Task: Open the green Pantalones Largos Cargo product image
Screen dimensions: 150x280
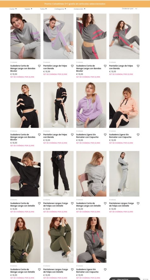Action: [x=58, y=240]
